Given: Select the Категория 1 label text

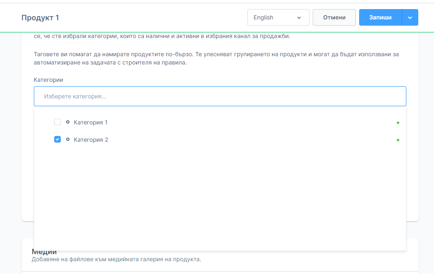Looking at the screenshot, I should pos(91,122).
